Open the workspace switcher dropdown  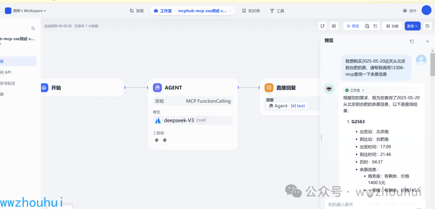25,11
